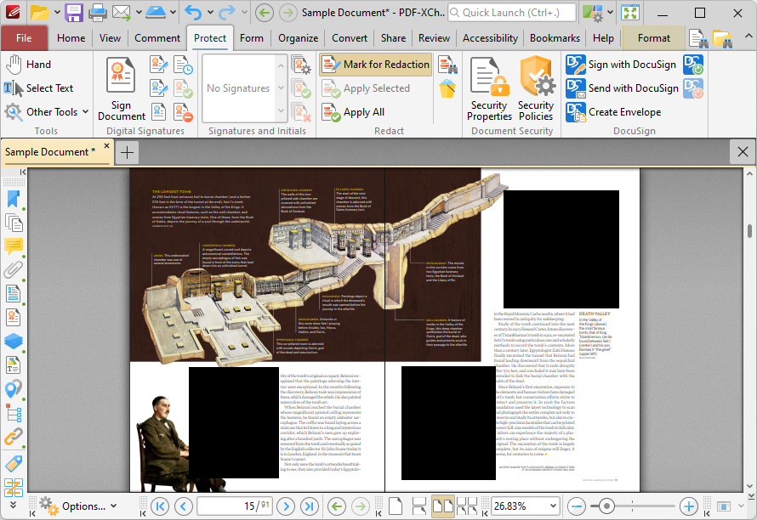Send document by email icon
Screen dimensions: 757x520
pyautogui.click(x=121, y=13)
